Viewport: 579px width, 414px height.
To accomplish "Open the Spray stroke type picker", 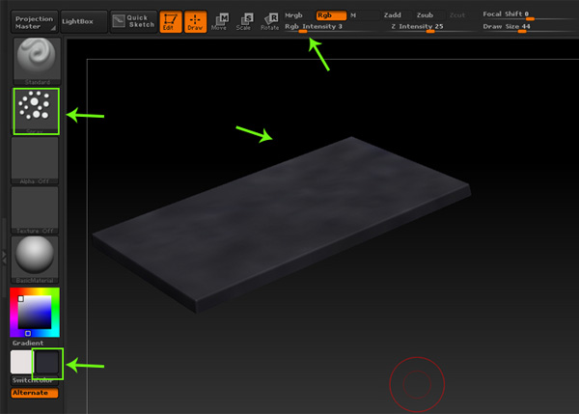I will (x=35, y=111).
